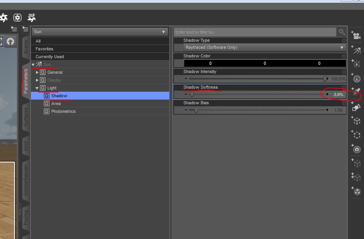Select the Light group row
The image size is (364, 239).
click(x=100, y=88)
